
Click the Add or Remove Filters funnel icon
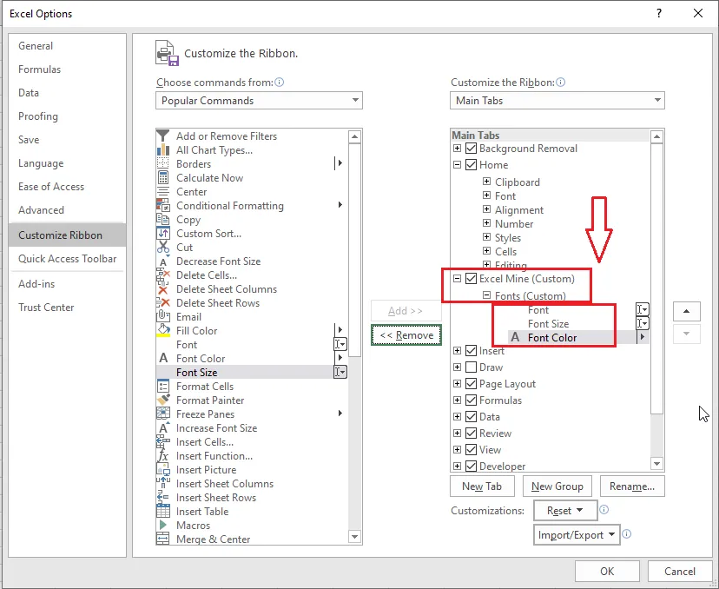(162, 136)
